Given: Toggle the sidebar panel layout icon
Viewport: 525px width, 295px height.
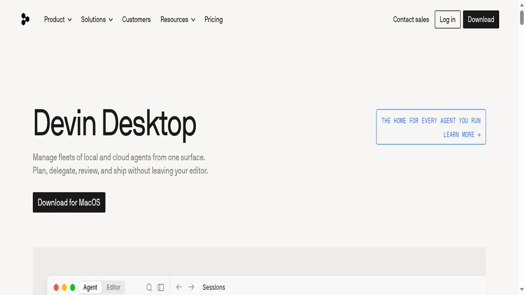Looking at the screenshot, I should point(161,287).
